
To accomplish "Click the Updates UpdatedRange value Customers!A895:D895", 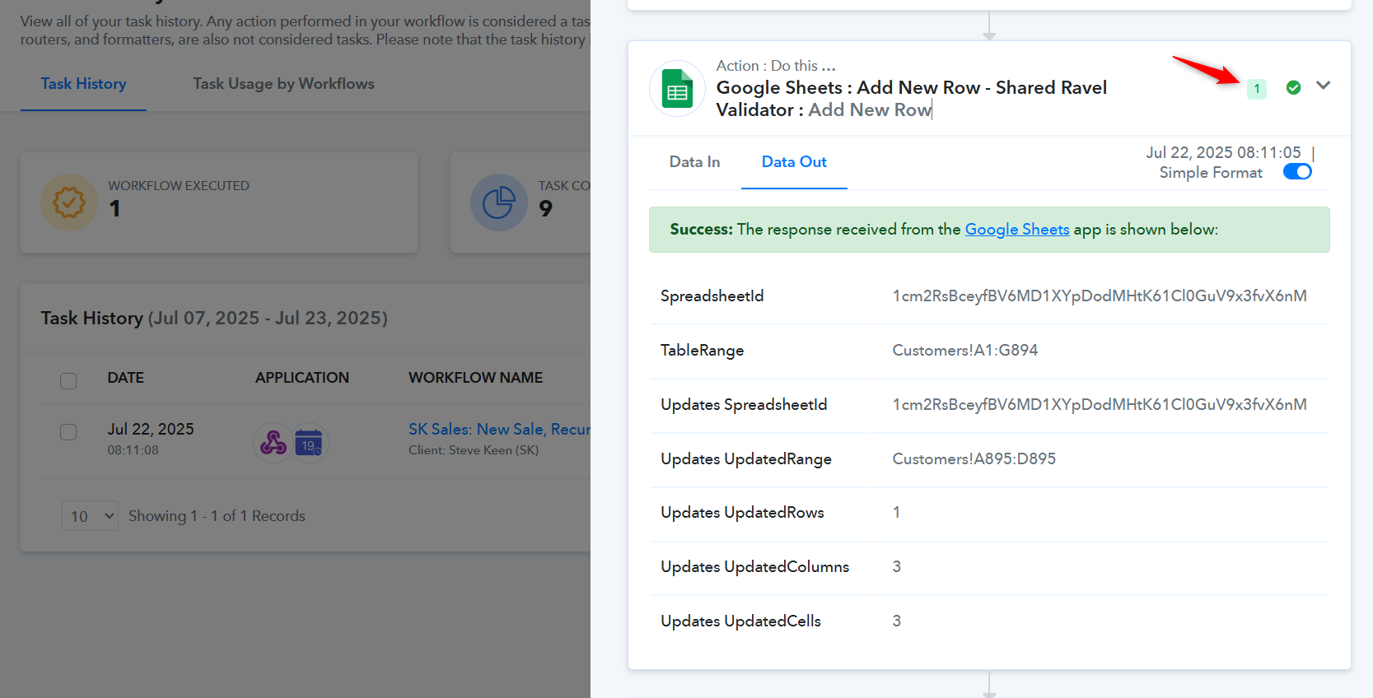I will tap(974, 459).
